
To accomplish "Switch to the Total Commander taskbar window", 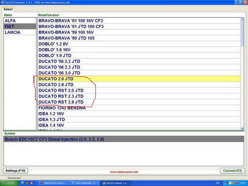I will click(x=86, y=182).
